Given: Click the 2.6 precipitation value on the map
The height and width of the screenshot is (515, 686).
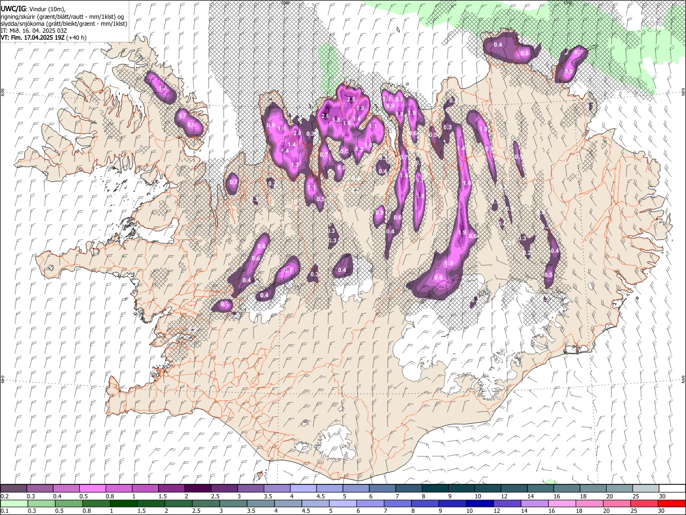Looking at the screenshot, I should [325, 116].
